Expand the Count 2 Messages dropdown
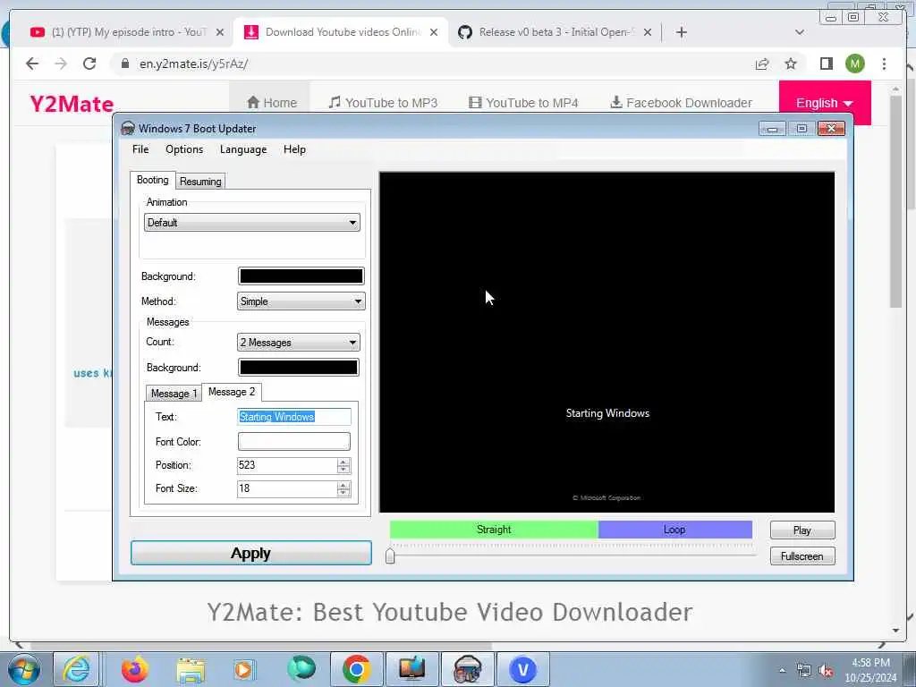 pos(298,343)
